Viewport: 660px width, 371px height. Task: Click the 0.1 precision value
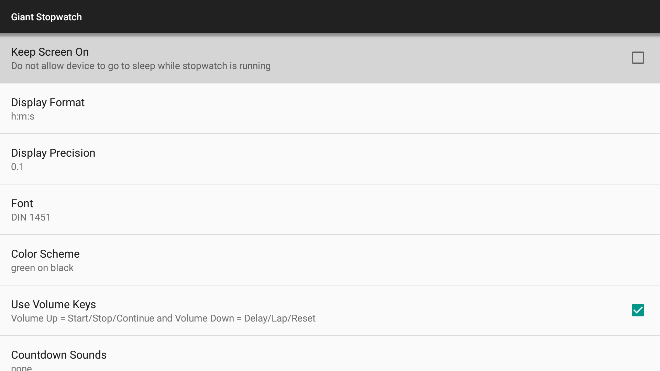pyautogui.click(x=18, y=167)
